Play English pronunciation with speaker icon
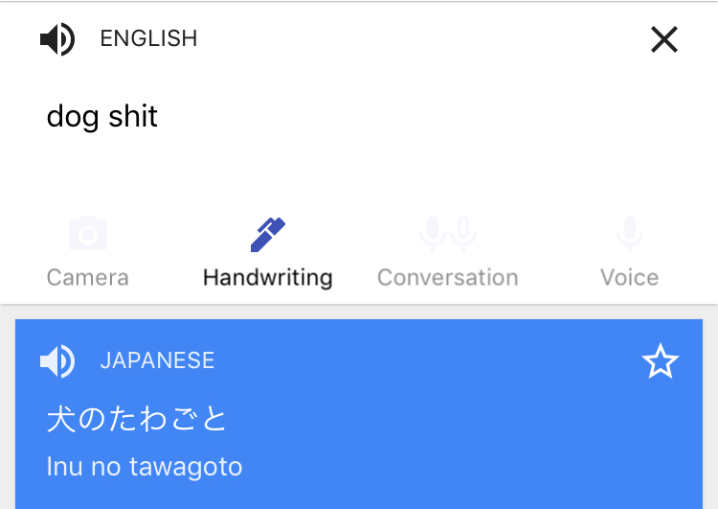This screenshot has width=718, height=509. (x=57, y=39)
